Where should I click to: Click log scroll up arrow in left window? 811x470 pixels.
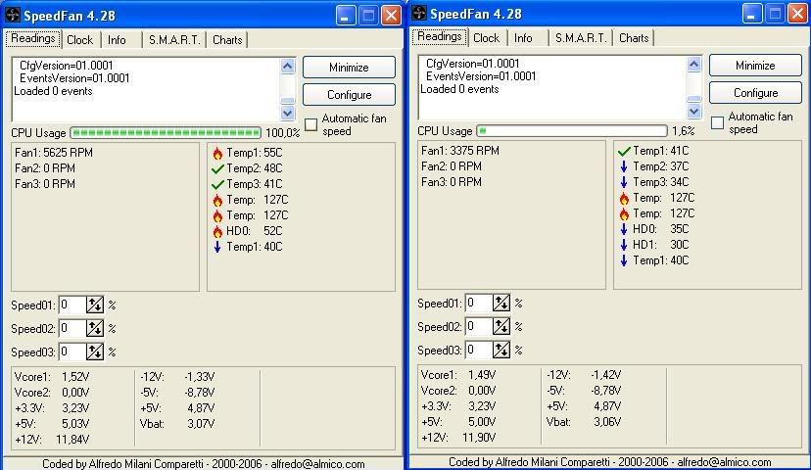coord(288,66)
